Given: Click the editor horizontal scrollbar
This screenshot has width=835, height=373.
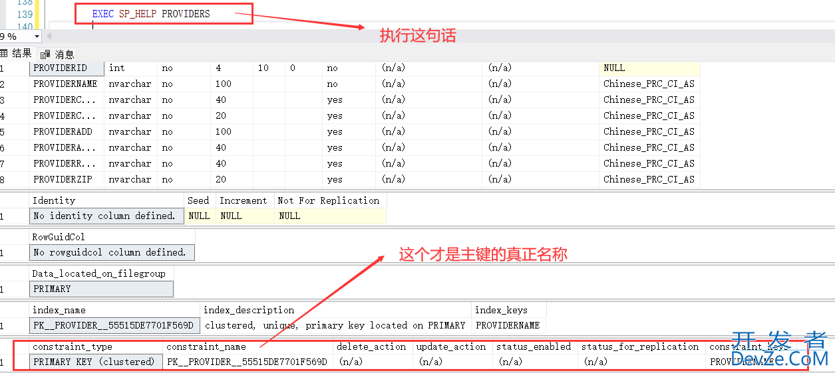Looking at the screenshot, I should pos(439,37).
